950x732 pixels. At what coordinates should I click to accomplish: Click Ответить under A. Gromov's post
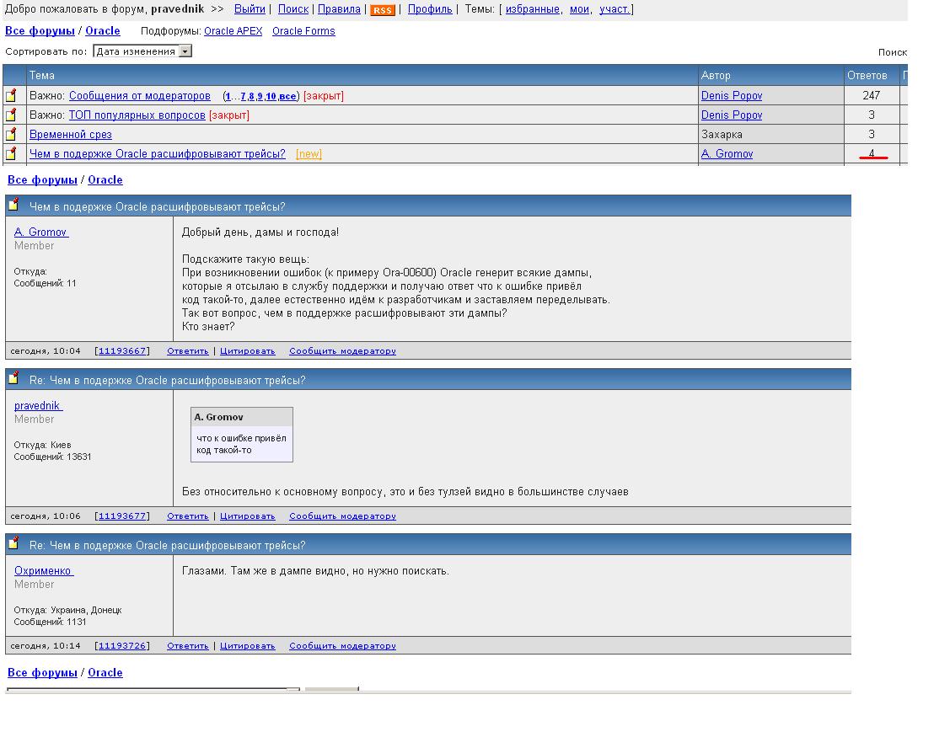point(187,351)
